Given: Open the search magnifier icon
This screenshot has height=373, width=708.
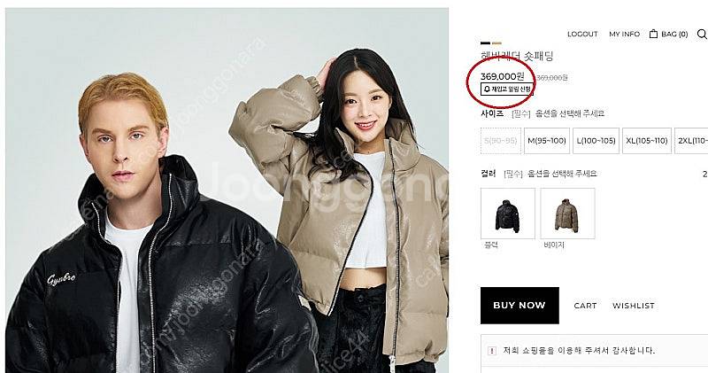Looking at the screenshot, I should (x=702, y=34).
